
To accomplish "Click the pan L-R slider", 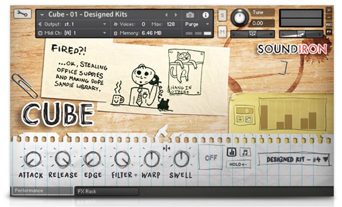I will click(x=253, y=34).
